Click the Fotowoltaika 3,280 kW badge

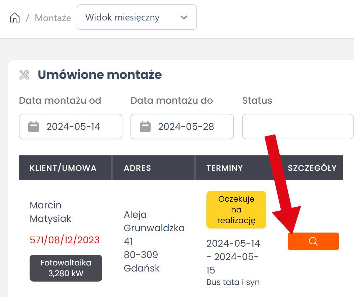pyautogui.click(x=66, y=268)
